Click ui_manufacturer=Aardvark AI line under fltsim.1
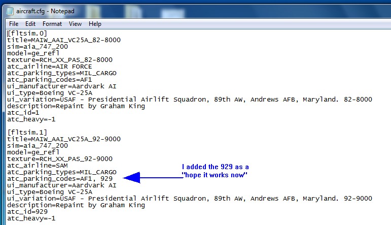This screenshot has height=225, width=391. pyautogui.click(x=62, y=185)
